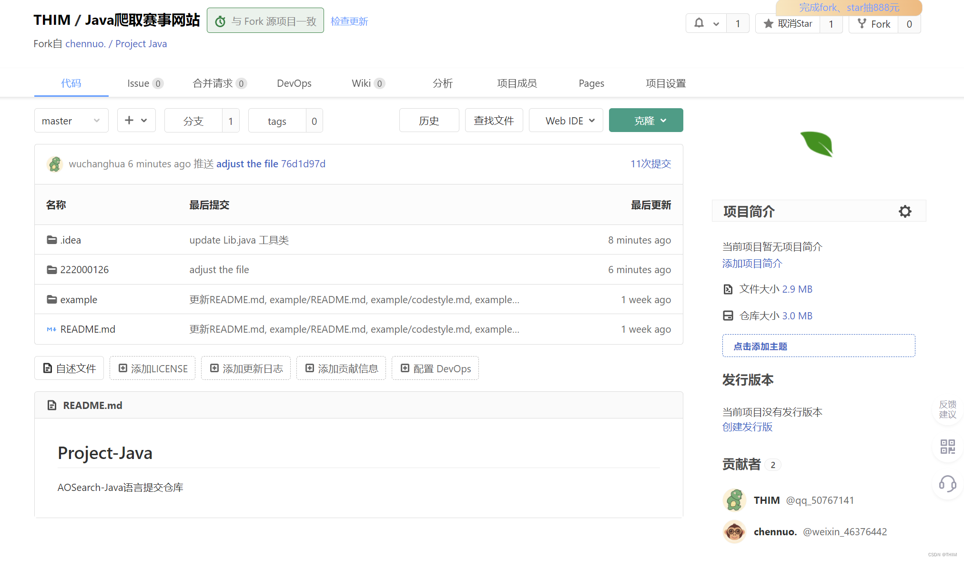Open the 项目设置 tab
964x561 pixels.
(x=666, y=83)
